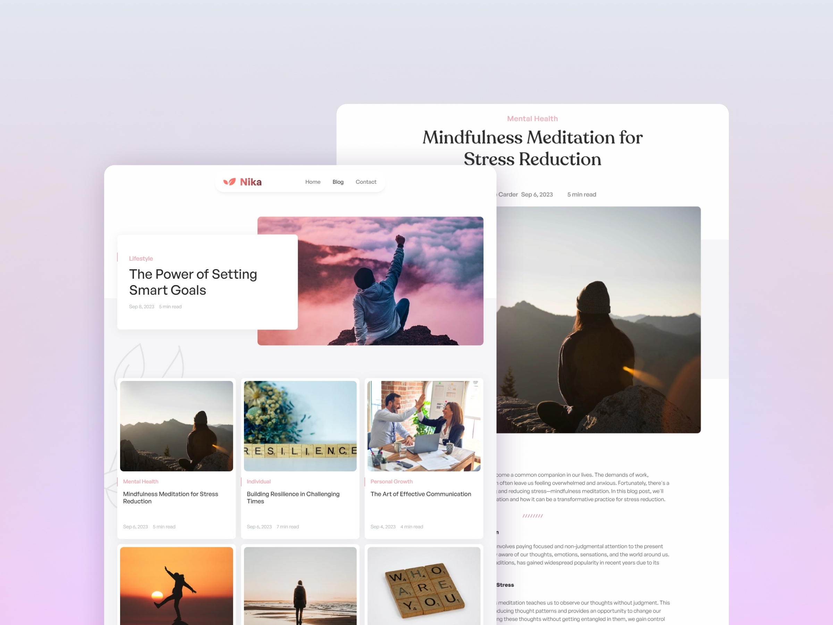Open the Home navigation tab

313,181
